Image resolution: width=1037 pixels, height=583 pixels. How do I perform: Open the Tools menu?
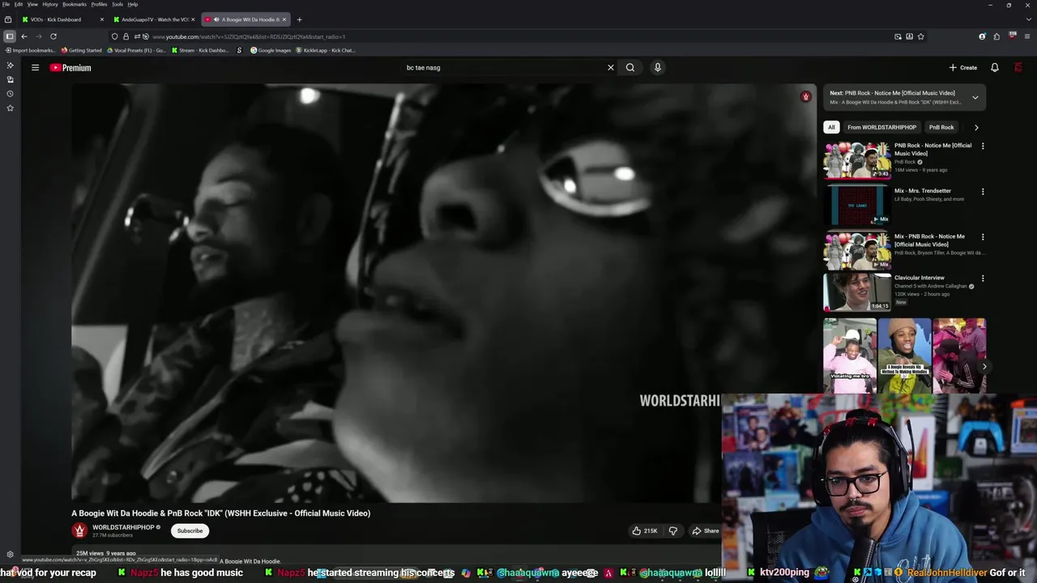tap(117, 4)
